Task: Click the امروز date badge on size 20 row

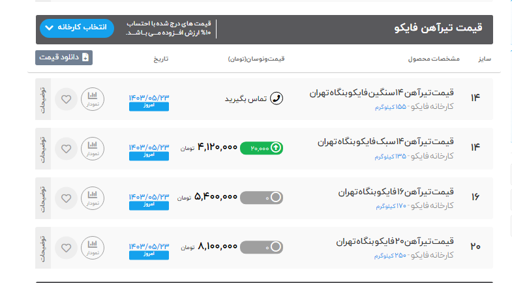Action: click(149, 254)
